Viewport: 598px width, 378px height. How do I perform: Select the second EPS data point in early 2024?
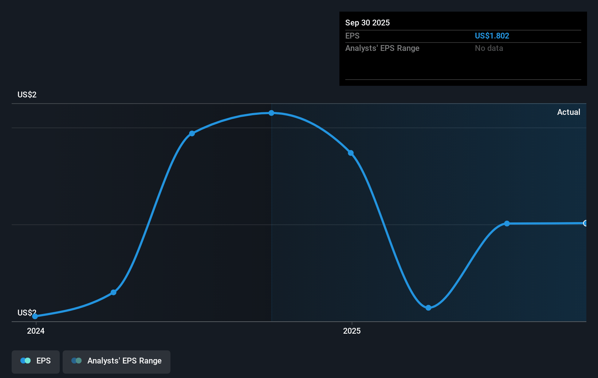114,292
